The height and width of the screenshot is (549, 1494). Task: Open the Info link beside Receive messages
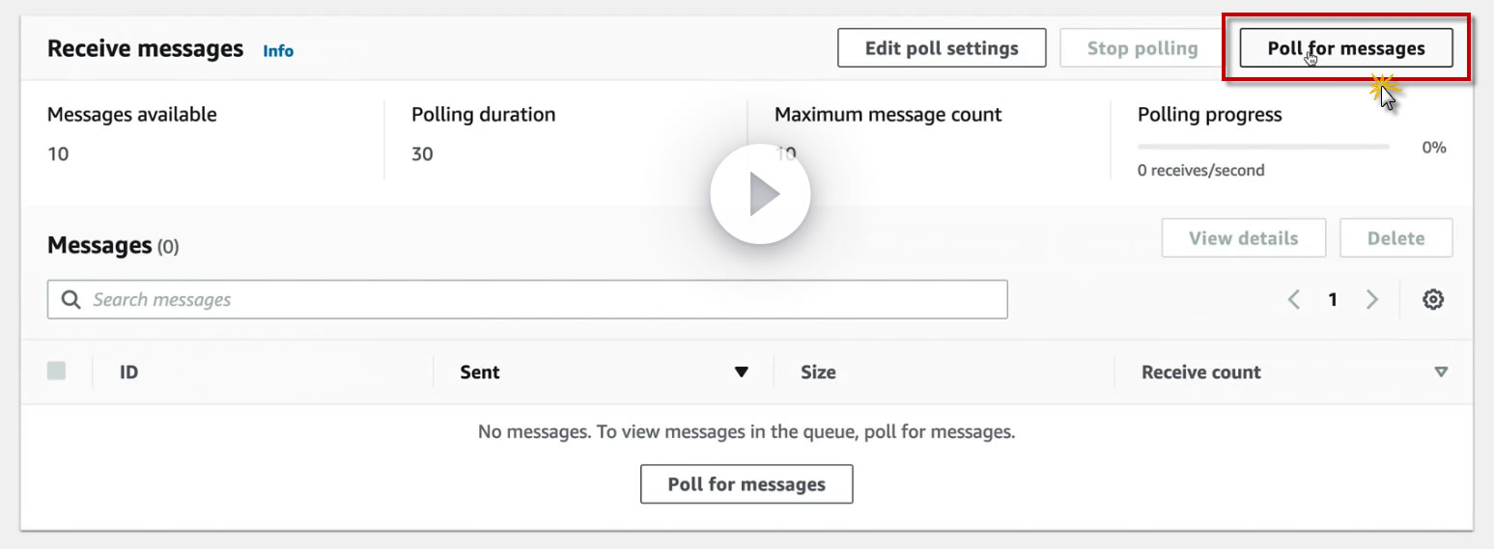(278, 51)
